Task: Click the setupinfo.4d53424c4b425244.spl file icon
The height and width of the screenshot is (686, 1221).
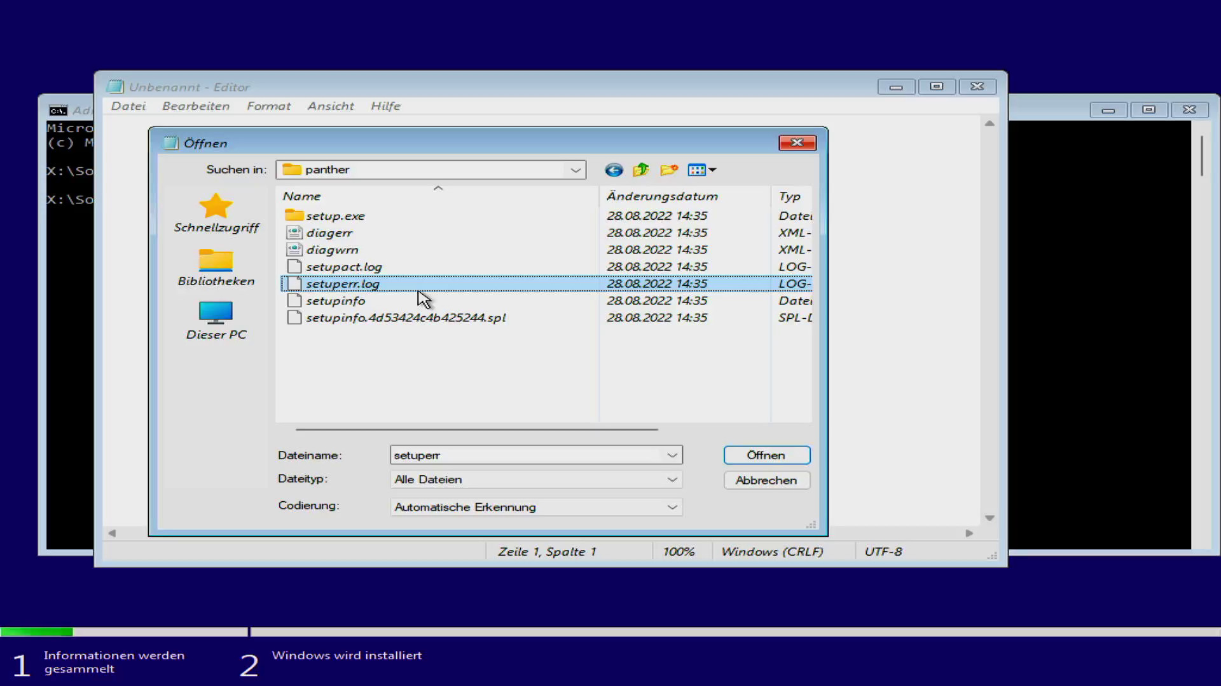Action: [294, 318]
